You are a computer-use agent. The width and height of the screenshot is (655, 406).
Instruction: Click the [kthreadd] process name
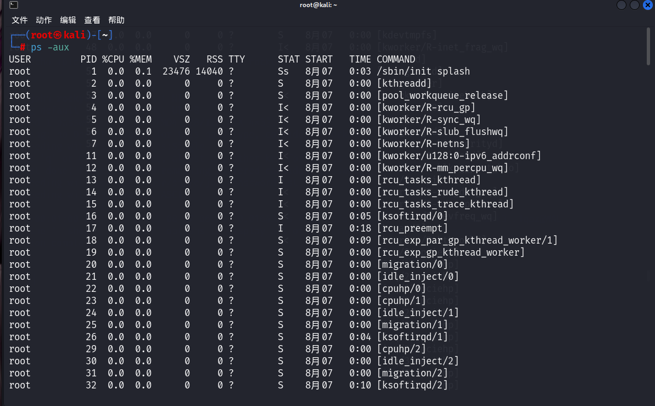(x=404, y=83)
